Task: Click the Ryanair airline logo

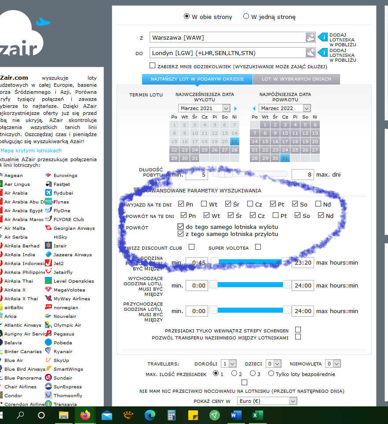Action: [x=48, y=351]
